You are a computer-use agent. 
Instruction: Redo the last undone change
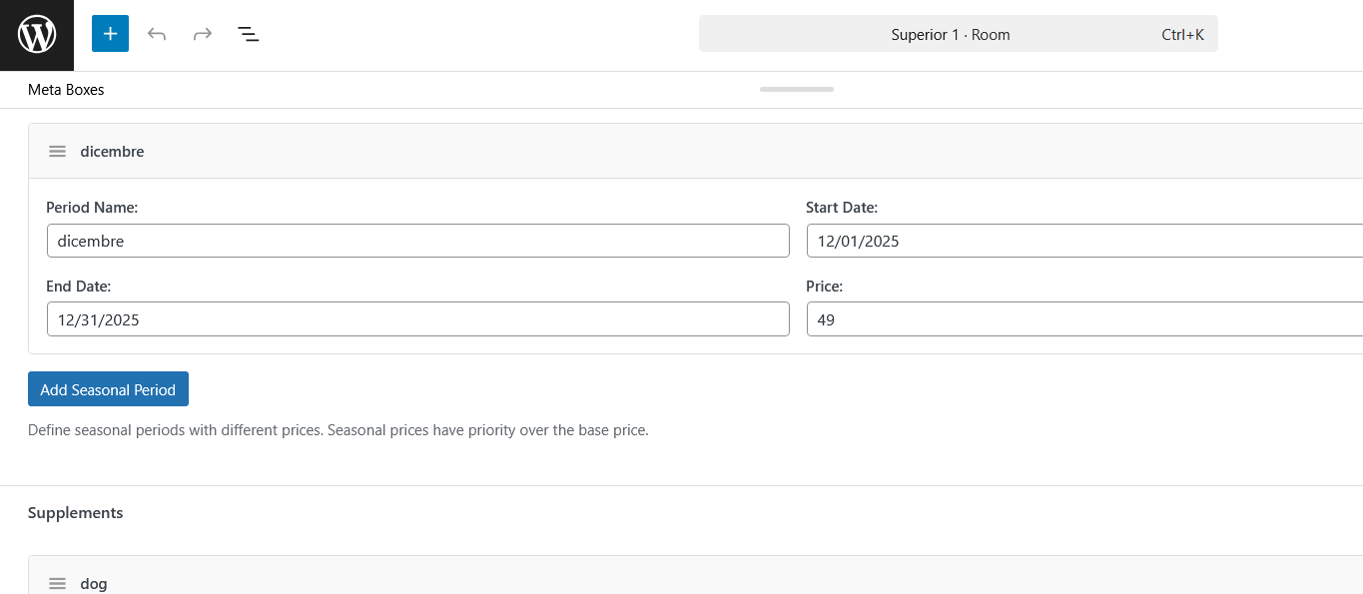203,34
